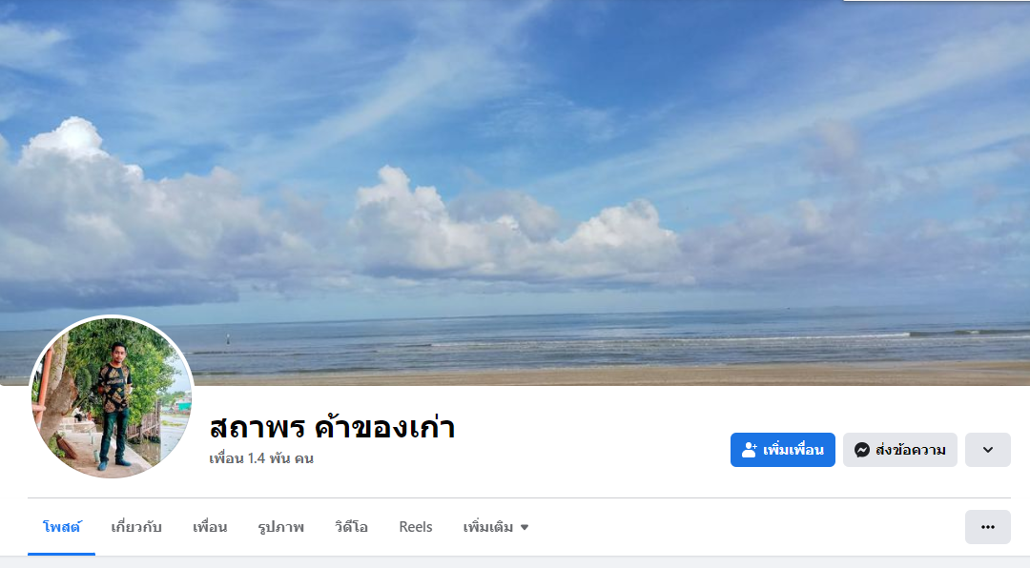Click the add-person icon on เพิ่มเพื่อน button

(x=750, y=450)
